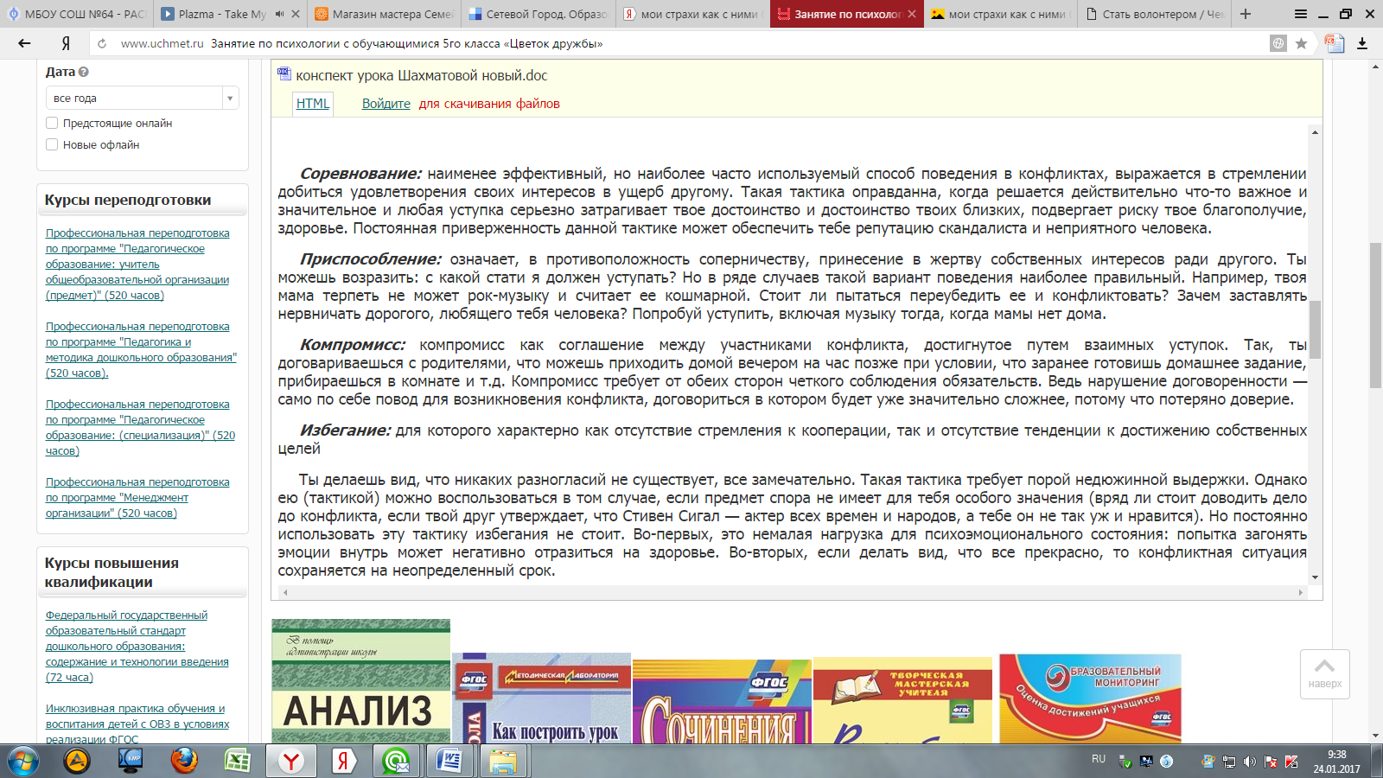This screenshot has height=778, width=1383.
Task: Enable the Новые офлайн checkbox
Action: point(52,144)
